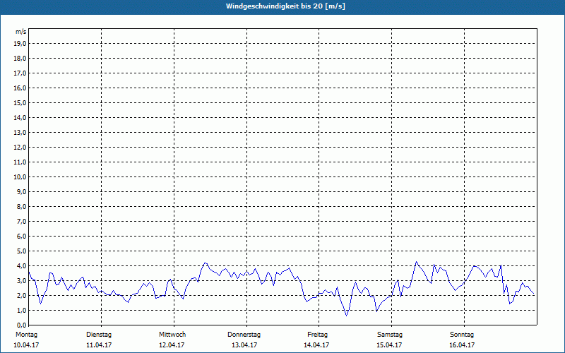The image size is (565, 353).
Task: Click the 14,0 y-axis label
Action: pos(19,117)
